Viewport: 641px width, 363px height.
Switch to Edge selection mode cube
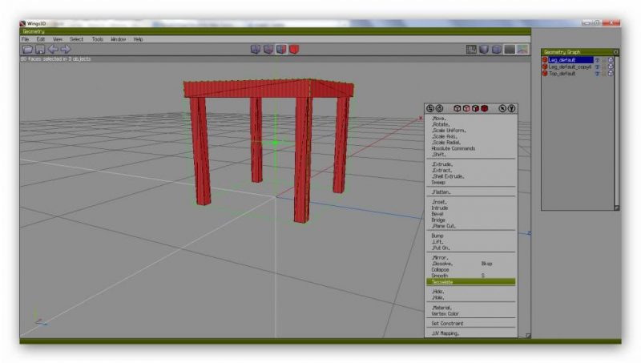coord(268,49)
